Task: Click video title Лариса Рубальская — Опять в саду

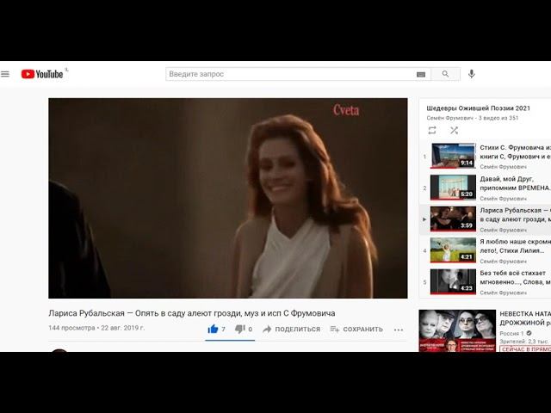Action: coord(192,313)
